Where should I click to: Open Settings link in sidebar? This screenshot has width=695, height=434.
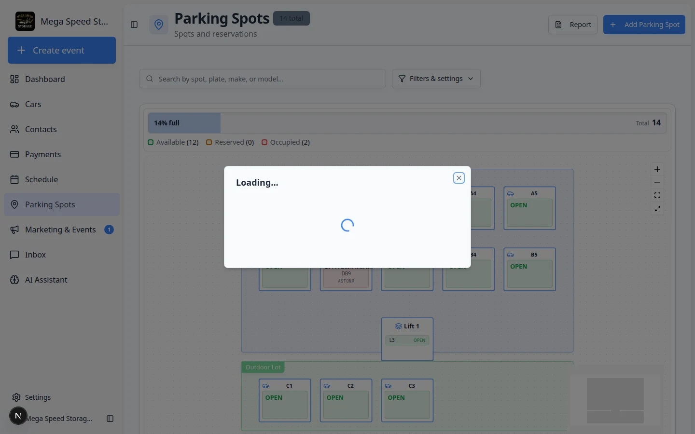pos(62,397)
